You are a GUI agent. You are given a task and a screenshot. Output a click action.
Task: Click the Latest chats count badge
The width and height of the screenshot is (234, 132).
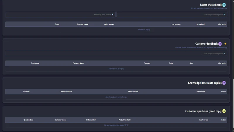(x=224, y=5)
